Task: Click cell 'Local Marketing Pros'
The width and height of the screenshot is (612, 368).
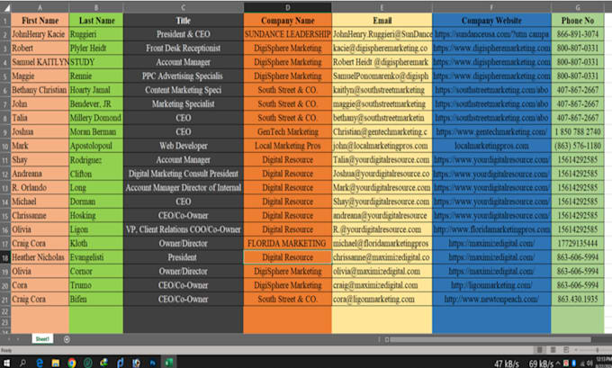Action: pos(288,146)
